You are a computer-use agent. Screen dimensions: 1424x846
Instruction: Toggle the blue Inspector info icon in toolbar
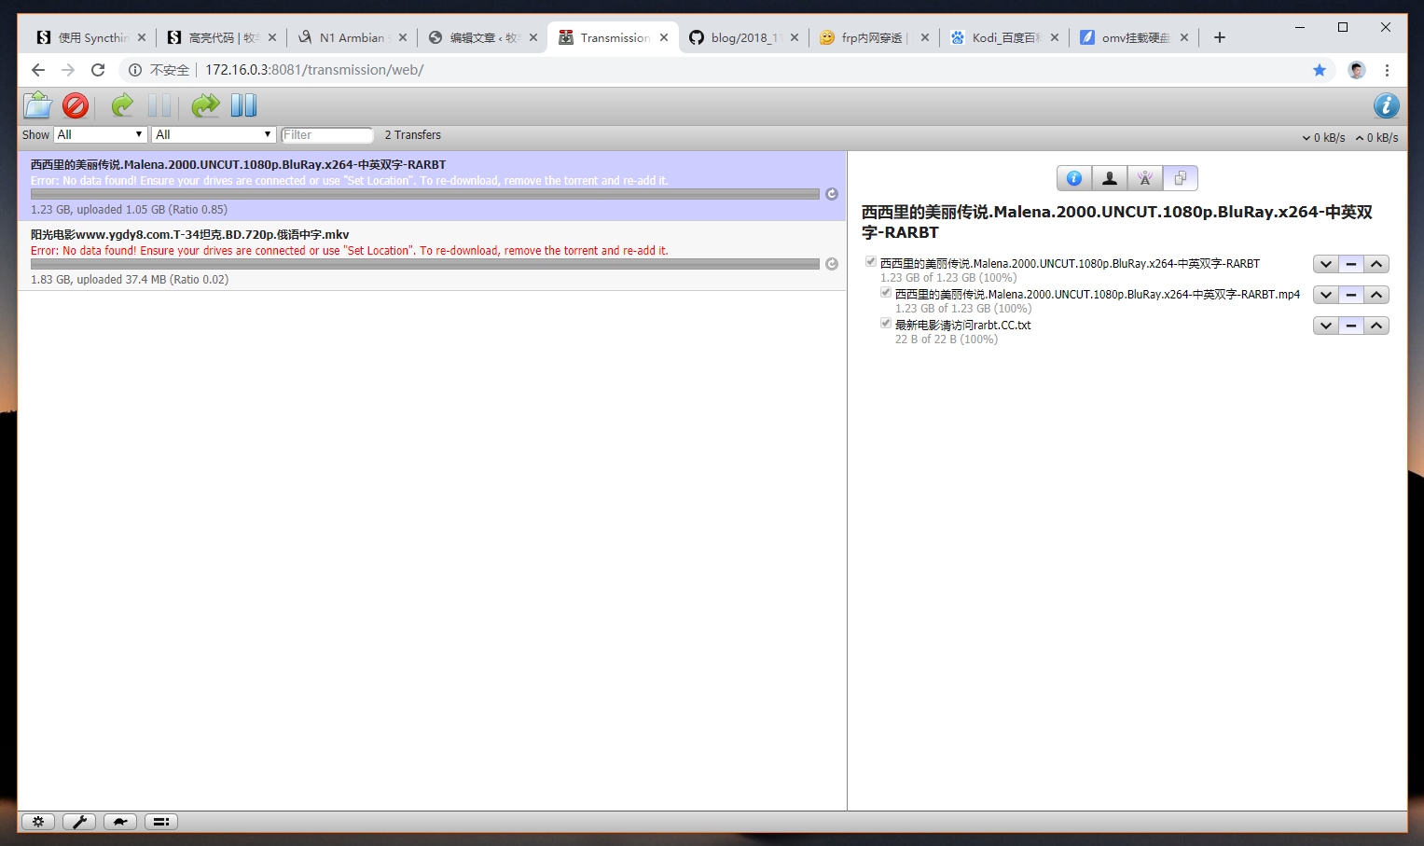pos(1386,105)
